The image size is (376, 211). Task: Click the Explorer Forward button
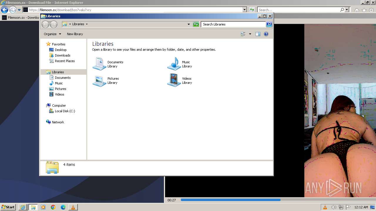tap(53, 24)
